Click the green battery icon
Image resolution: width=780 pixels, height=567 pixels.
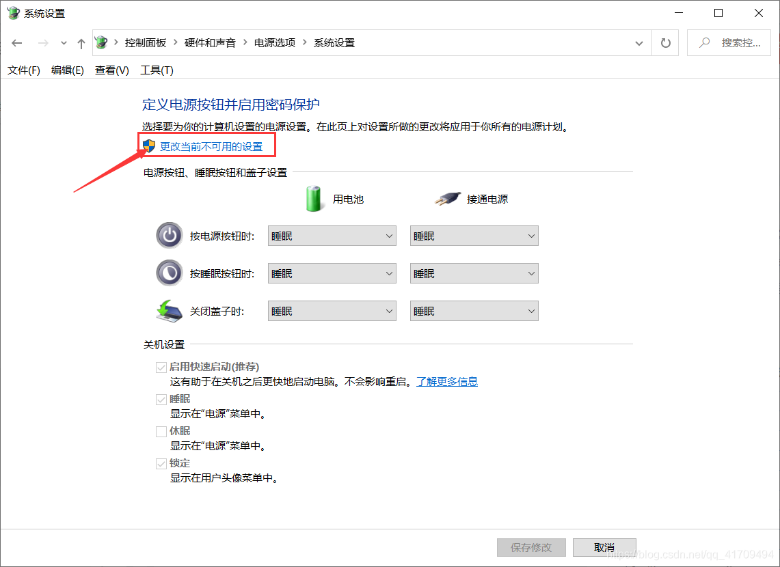coord(314,199)
